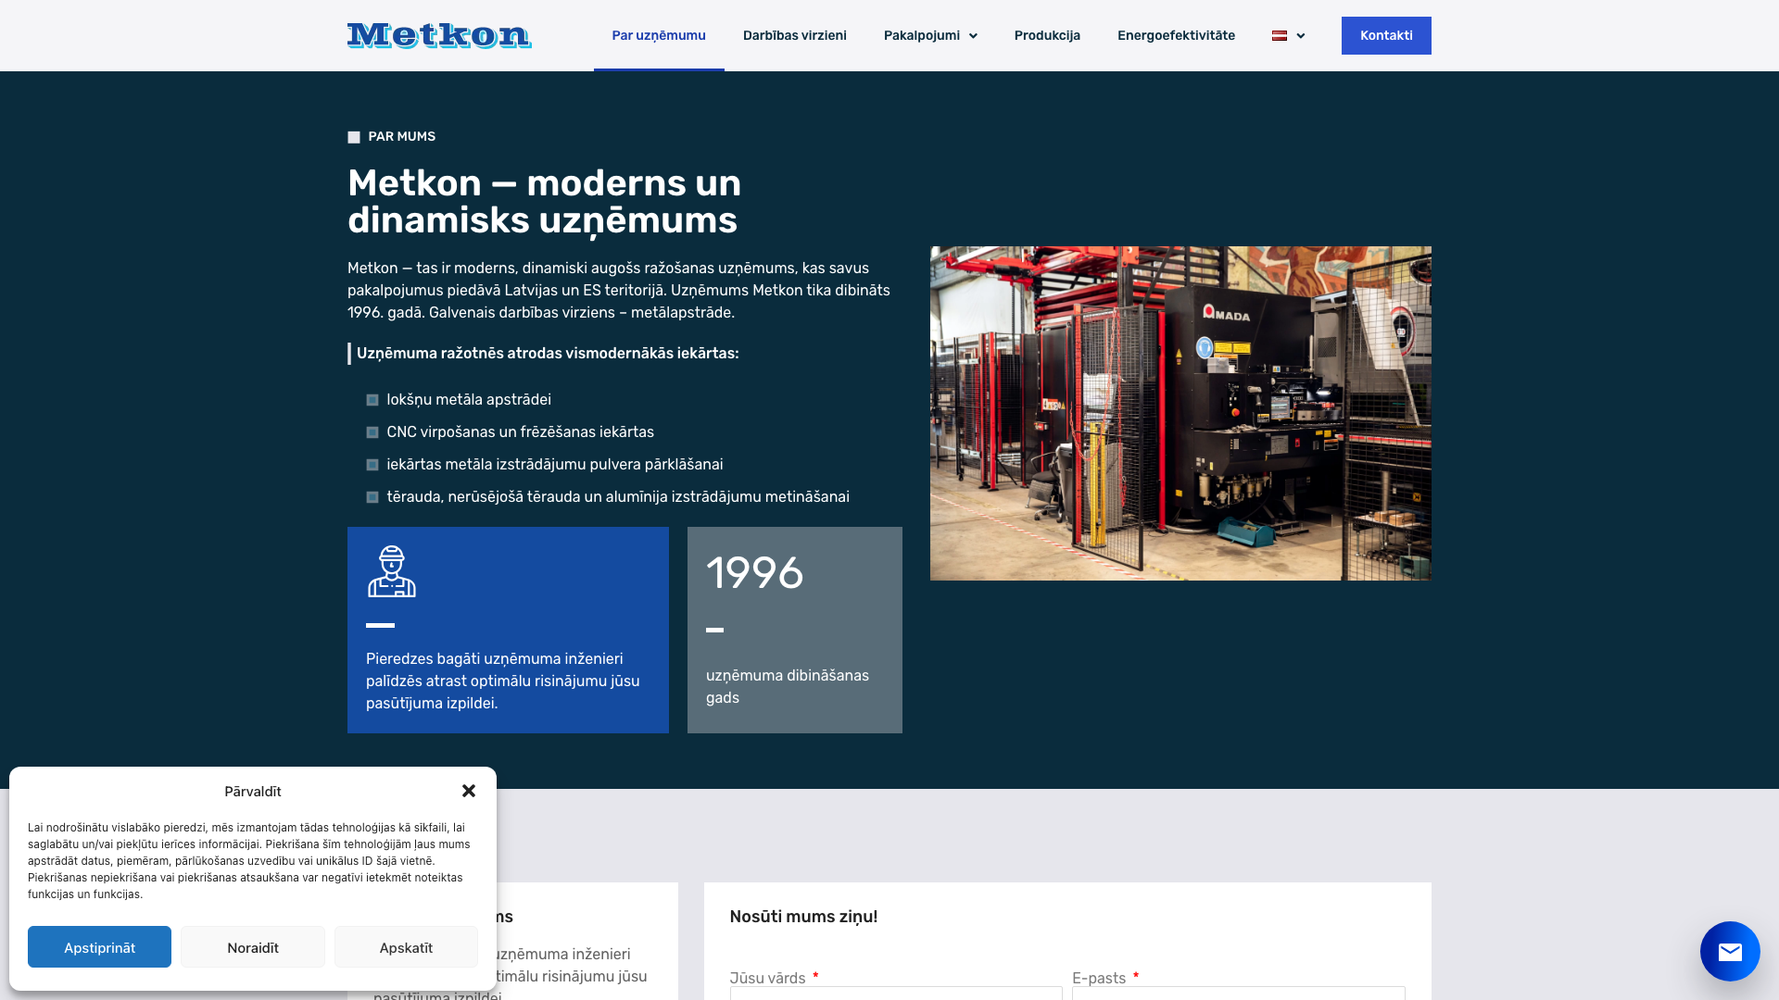This screenshot has height=1000, width=1779.
Task: Click the engineer worker icon
Action: tap(392, 571)
